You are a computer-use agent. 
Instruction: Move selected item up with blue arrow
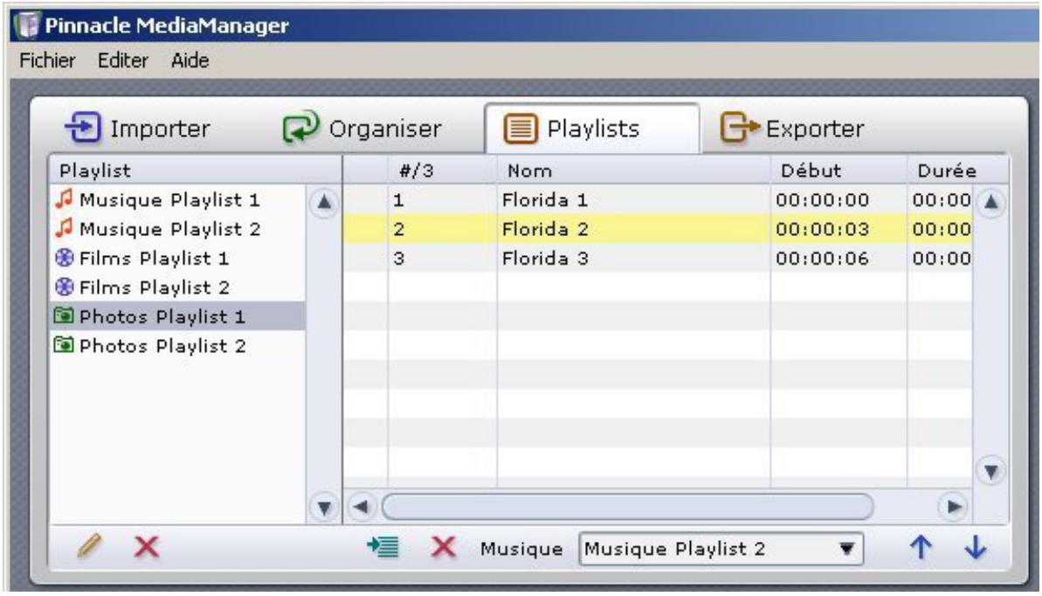[921, 547]
